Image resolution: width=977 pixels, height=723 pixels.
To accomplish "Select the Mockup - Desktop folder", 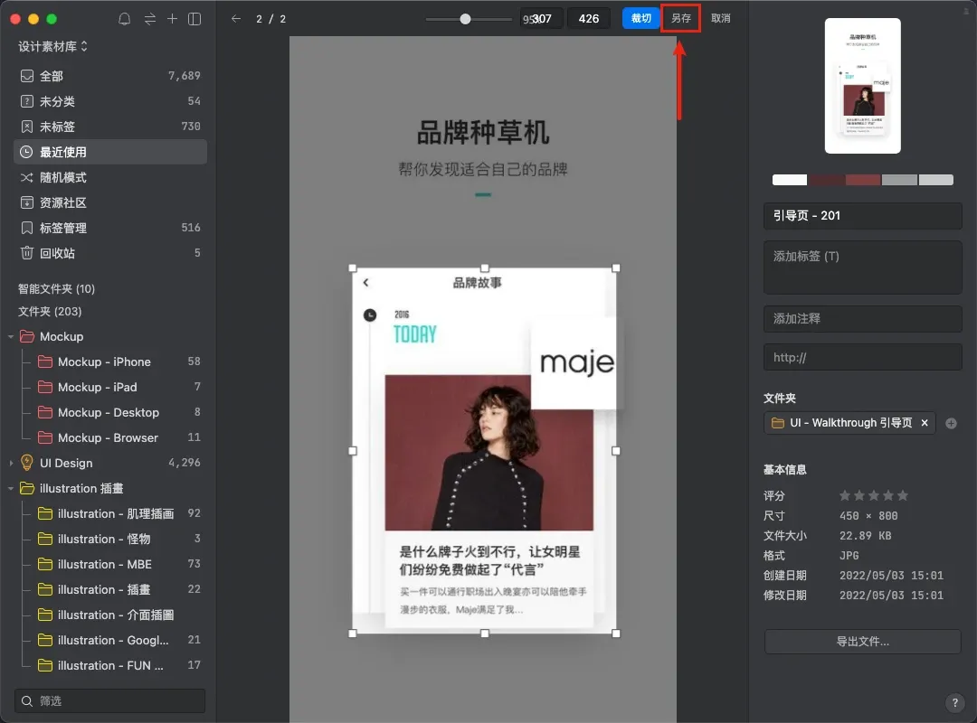I will click(x=110, y=412).
